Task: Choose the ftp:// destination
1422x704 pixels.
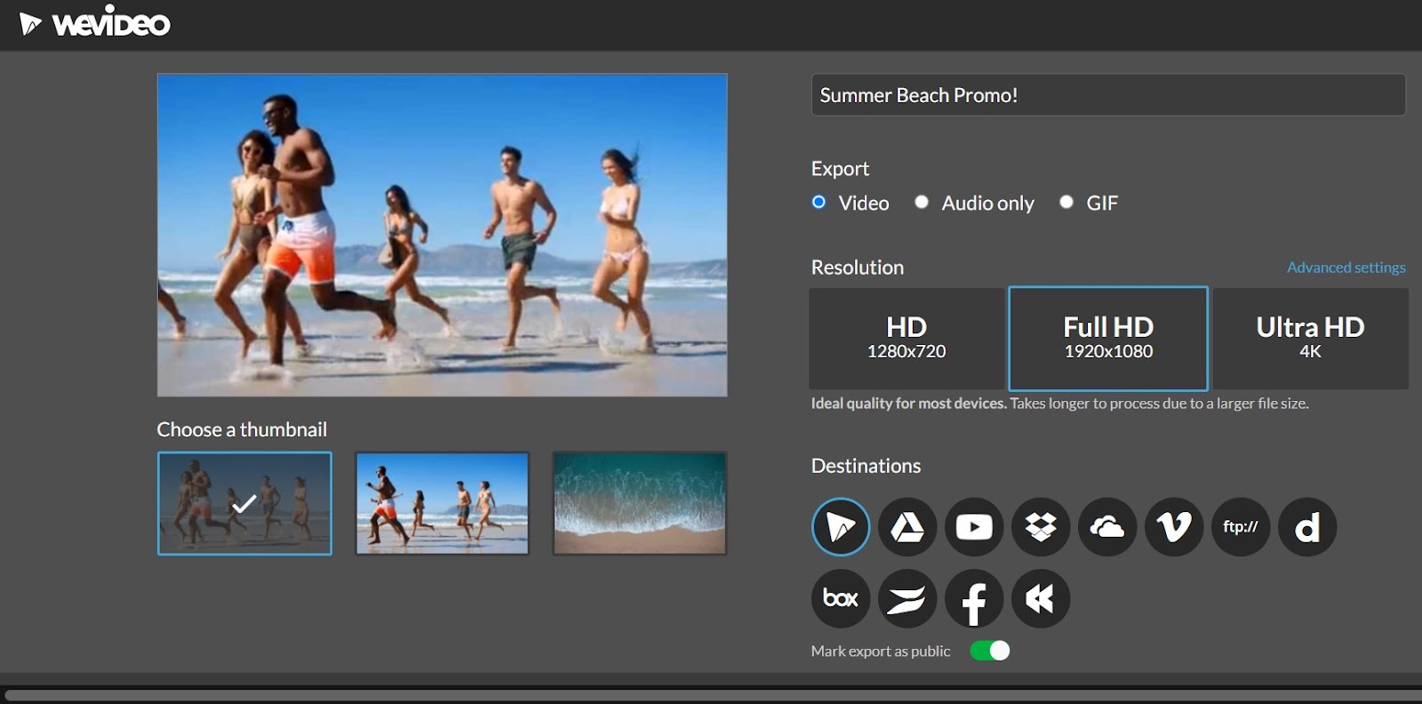Action: pyautogui.click(x=1241, y=527)
